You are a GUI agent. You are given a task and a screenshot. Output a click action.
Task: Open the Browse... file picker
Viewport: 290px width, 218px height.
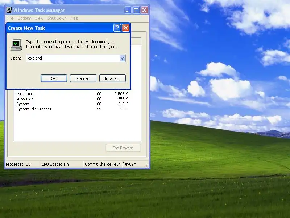112,78
